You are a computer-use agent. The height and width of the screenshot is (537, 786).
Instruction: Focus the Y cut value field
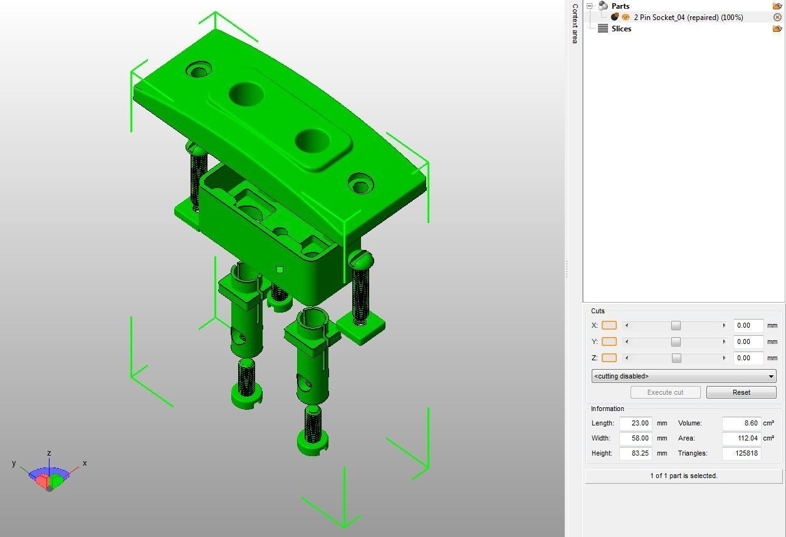(x=748, y=341)
